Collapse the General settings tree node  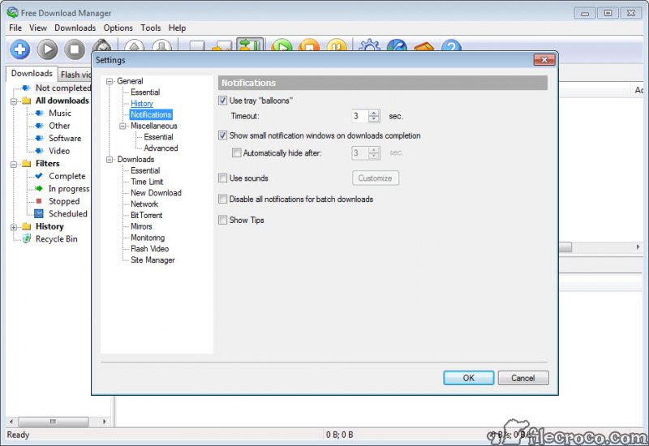(x=110, y=82)
